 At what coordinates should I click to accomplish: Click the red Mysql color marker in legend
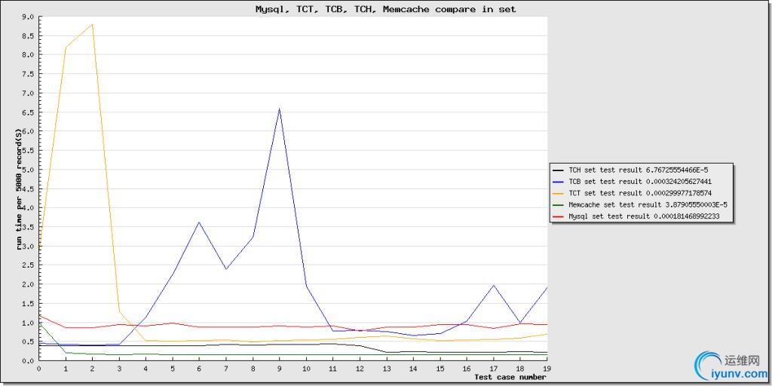[x=559, y=217]
